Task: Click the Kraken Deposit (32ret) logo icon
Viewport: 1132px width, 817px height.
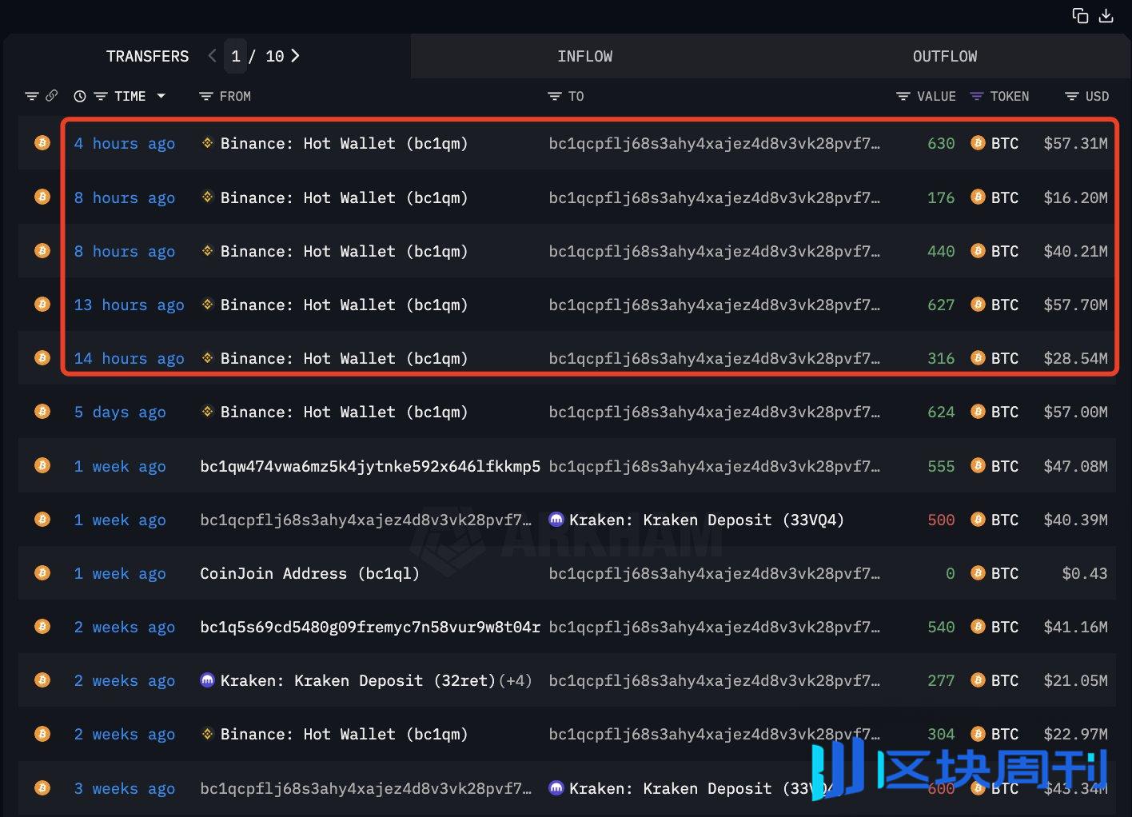Action: tap(207, 680)
